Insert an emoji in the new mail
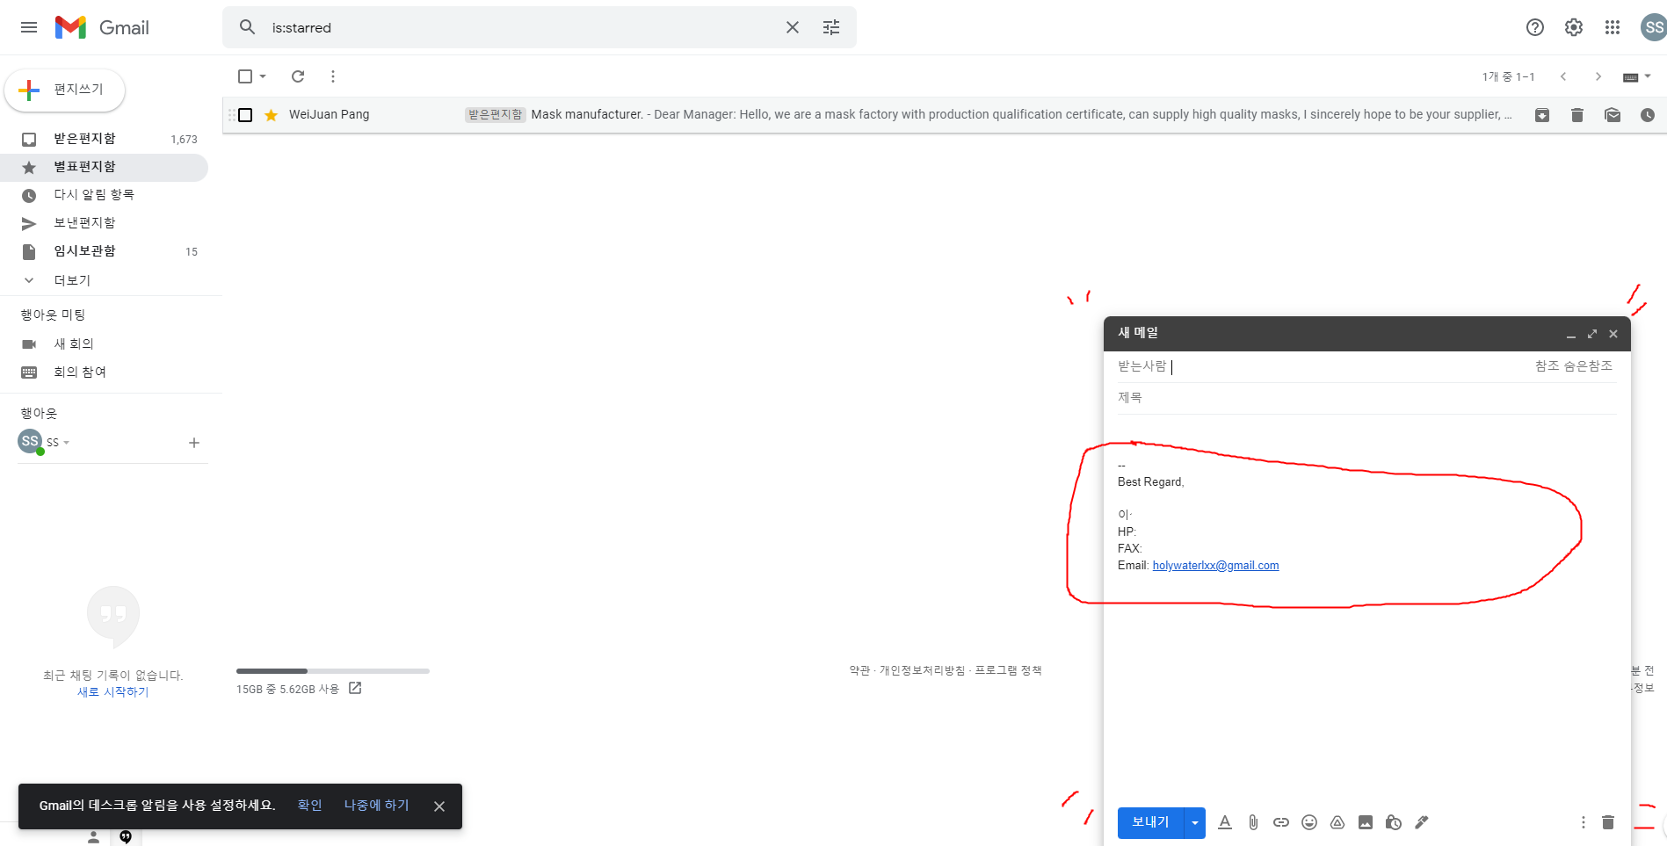 (1309, 822)
